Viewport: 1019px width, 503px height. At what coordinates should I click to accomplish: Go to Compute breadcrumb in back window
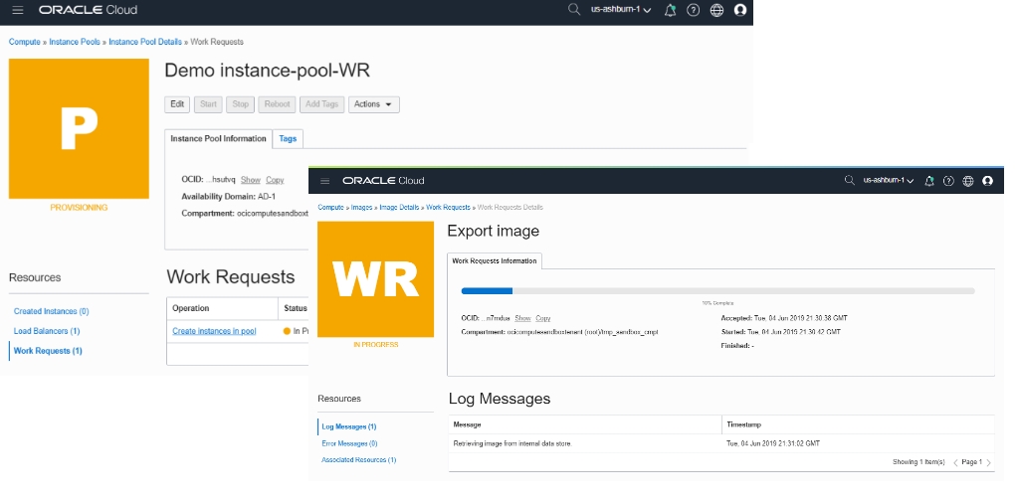[25, 42]
